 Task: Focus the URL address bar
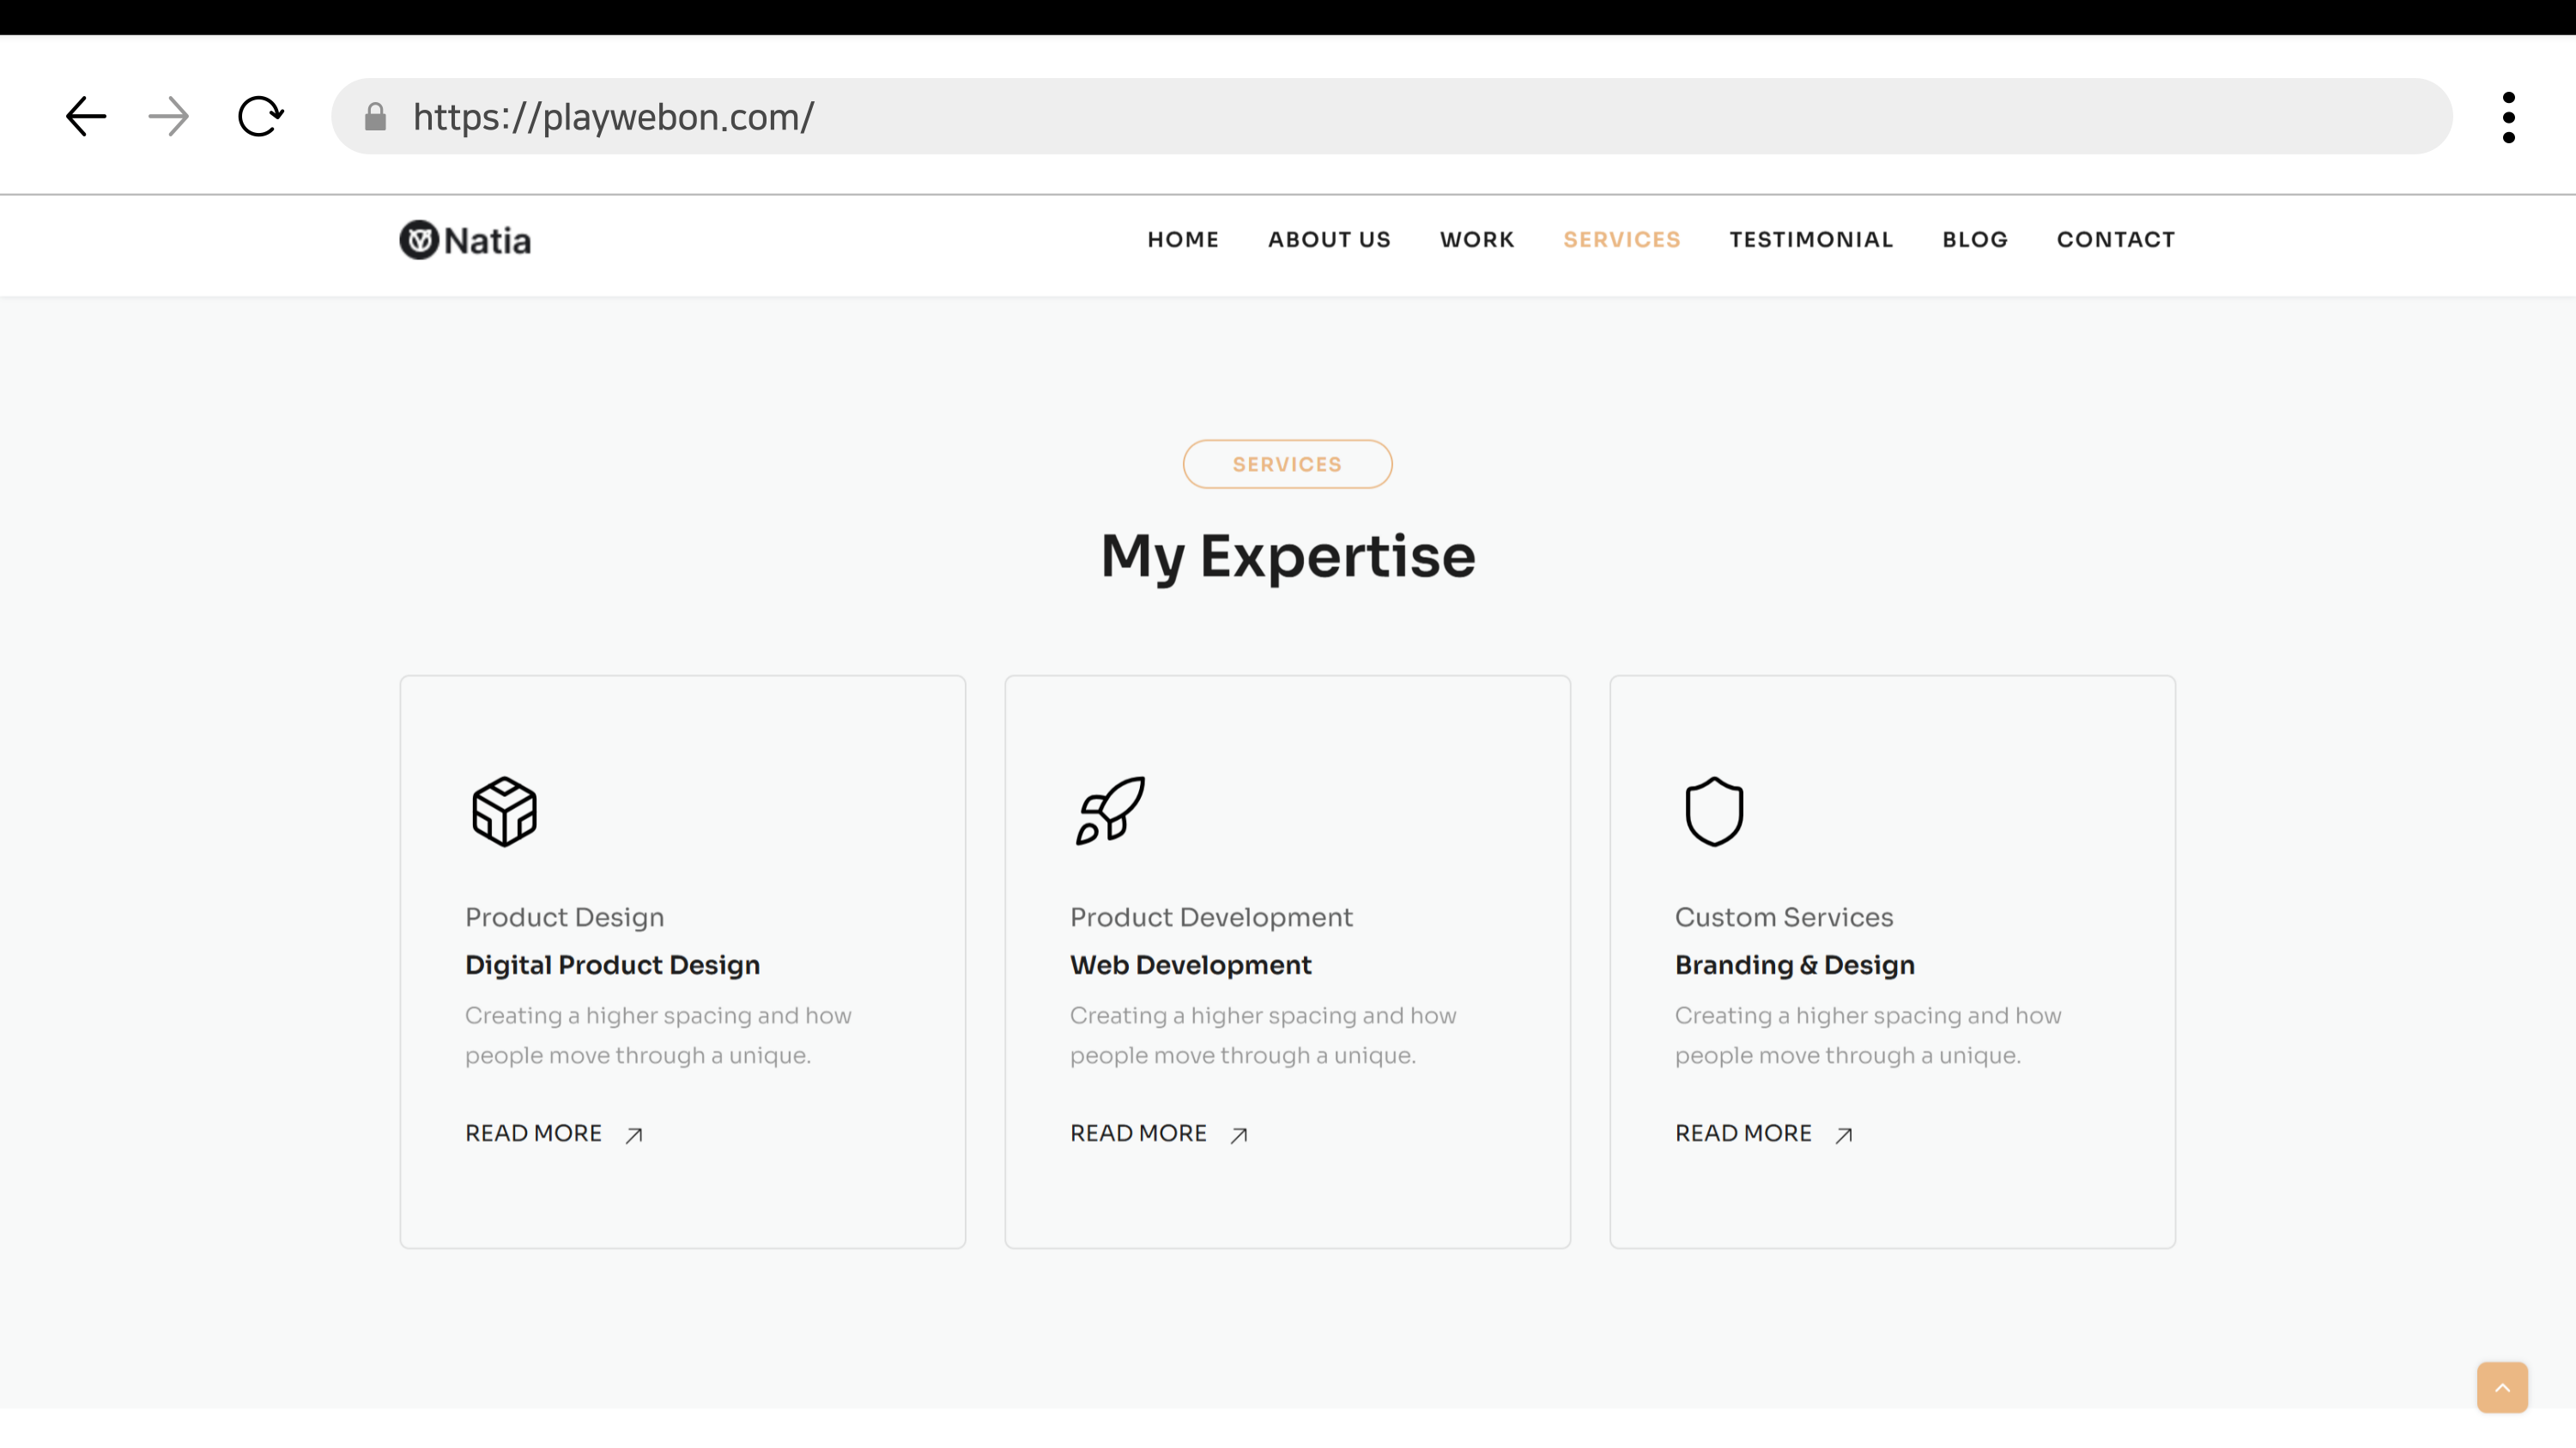[x=1400, y=117]
